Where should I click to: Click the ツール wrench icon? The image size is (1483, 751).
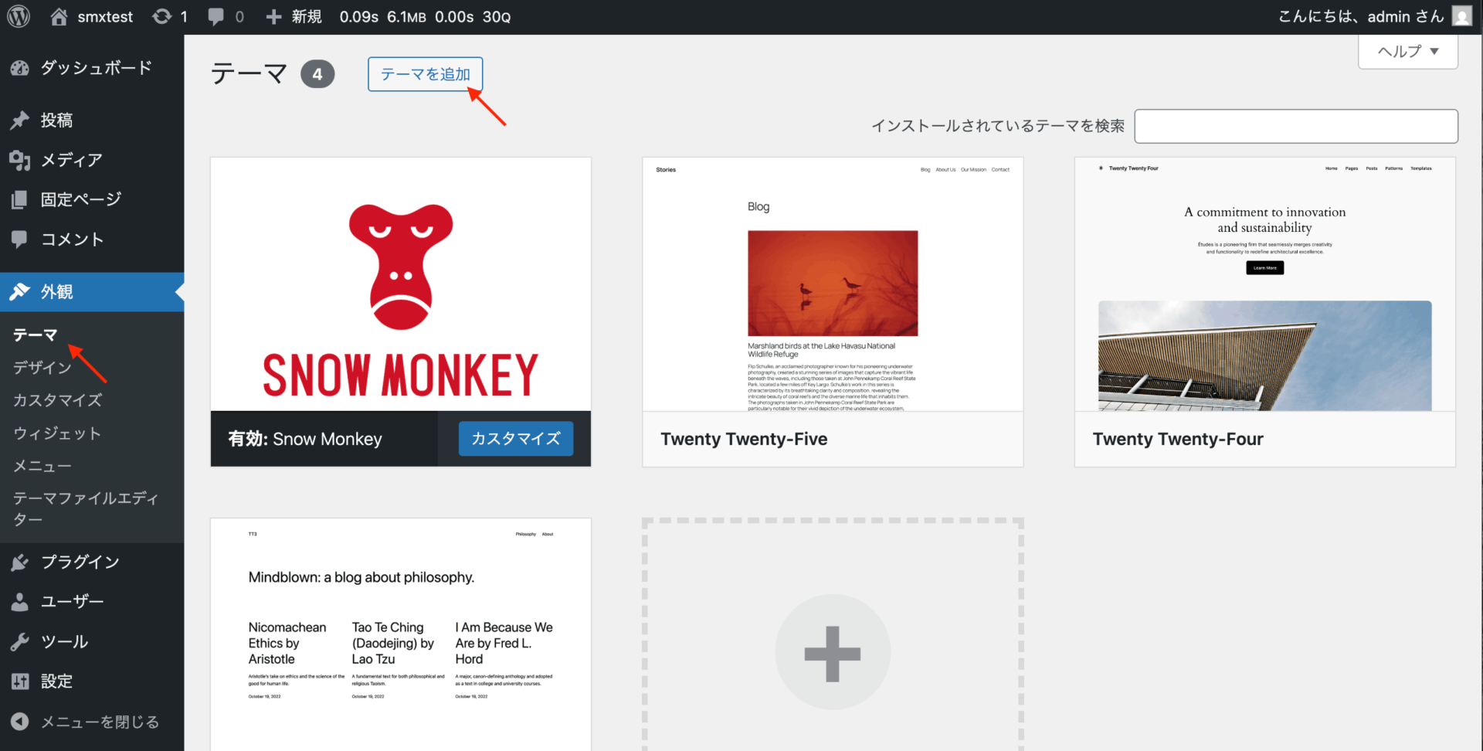point(20,642)
